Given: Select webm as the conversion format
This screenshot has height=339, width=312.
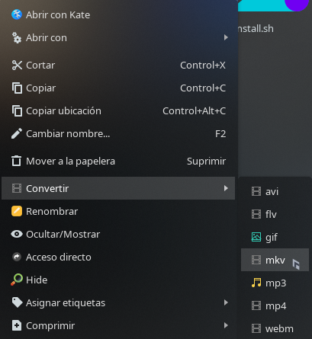Looking at the screenshot, I should click(x=275, y=328).
